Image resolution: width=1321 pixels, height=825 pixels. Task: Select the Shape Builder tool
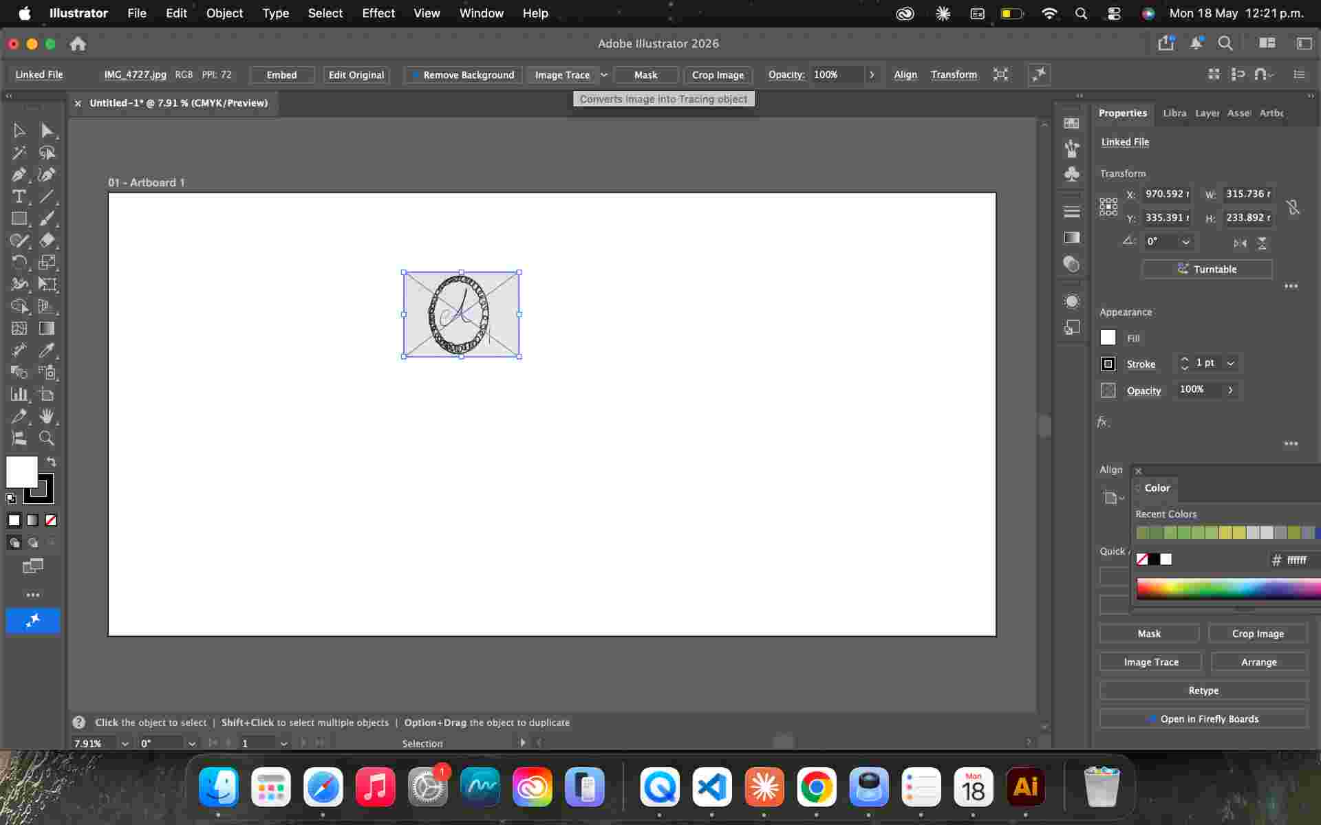click(x=19, y=307)
